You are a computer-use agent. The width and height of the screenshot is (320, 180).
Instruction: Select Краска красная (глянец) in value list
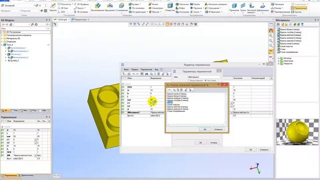coord(177,109)
